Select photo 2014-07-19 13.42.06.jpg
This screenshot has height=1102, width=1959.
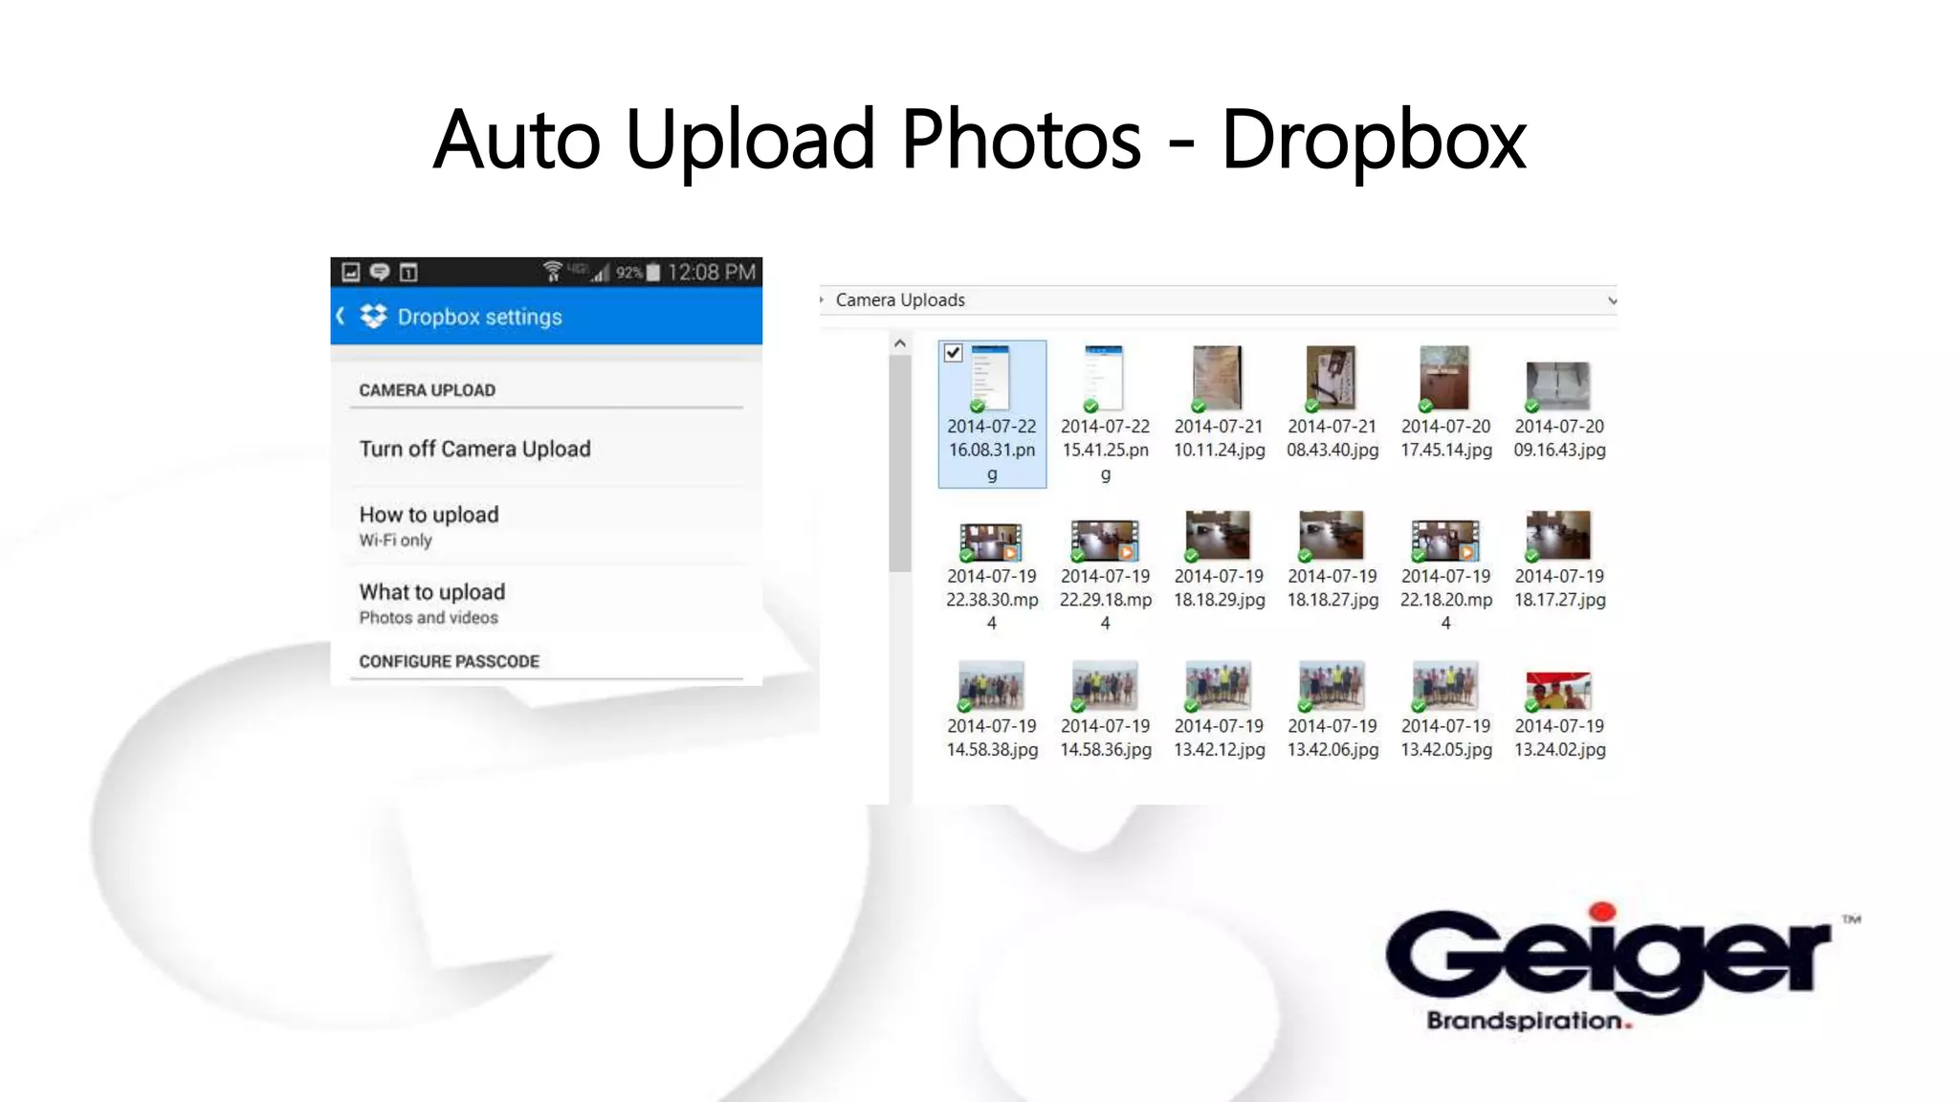pyautogui.click(x=1332, y=710)
